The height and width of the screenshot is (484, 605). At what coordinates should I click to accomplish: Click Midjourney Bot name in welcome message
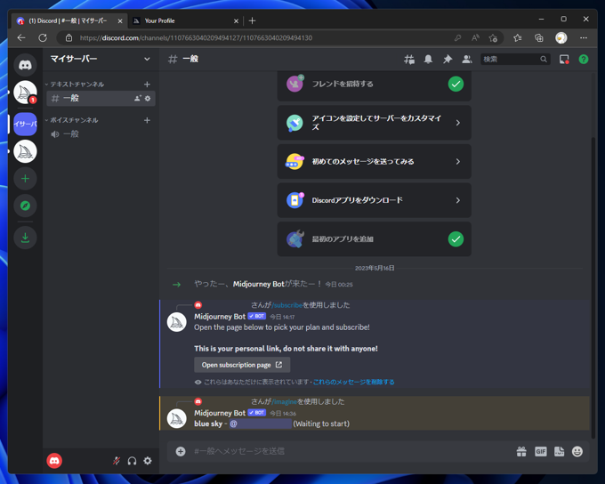coord(259,284)
